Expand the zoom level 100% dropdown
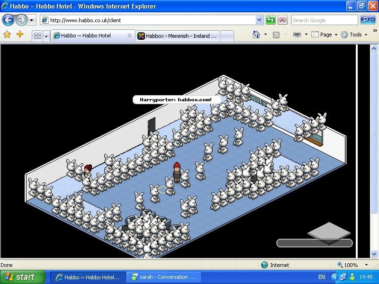Screen dimensions: 379x284 click(366, 265)
